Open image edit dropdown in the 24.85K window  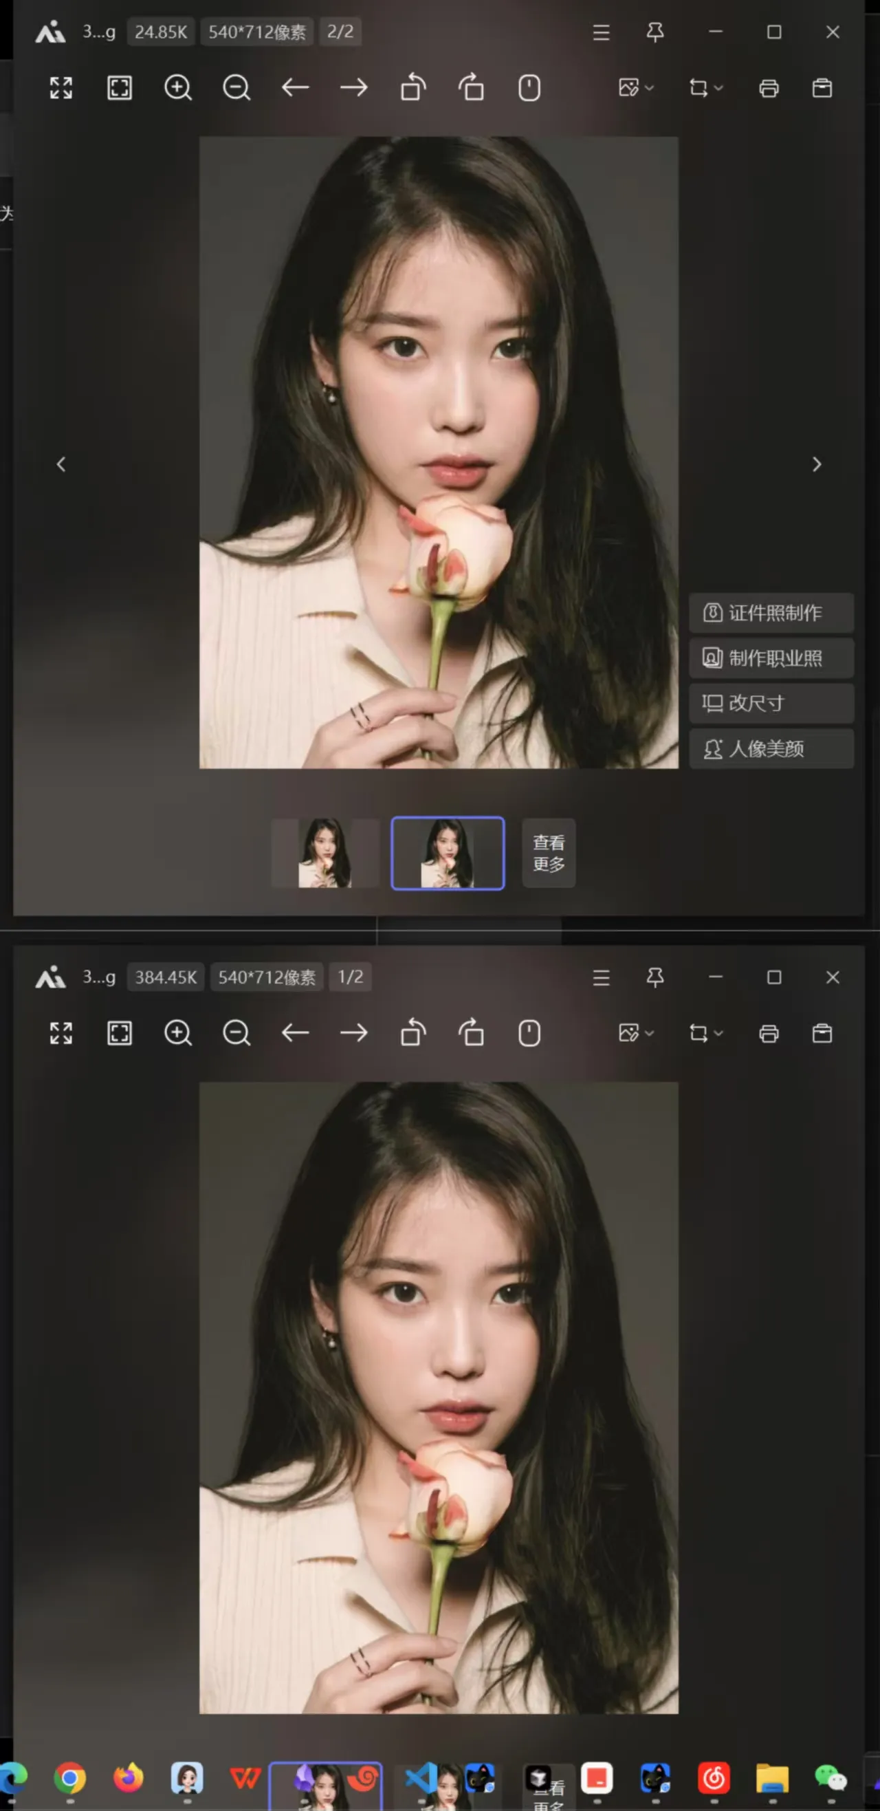point(636,88)
